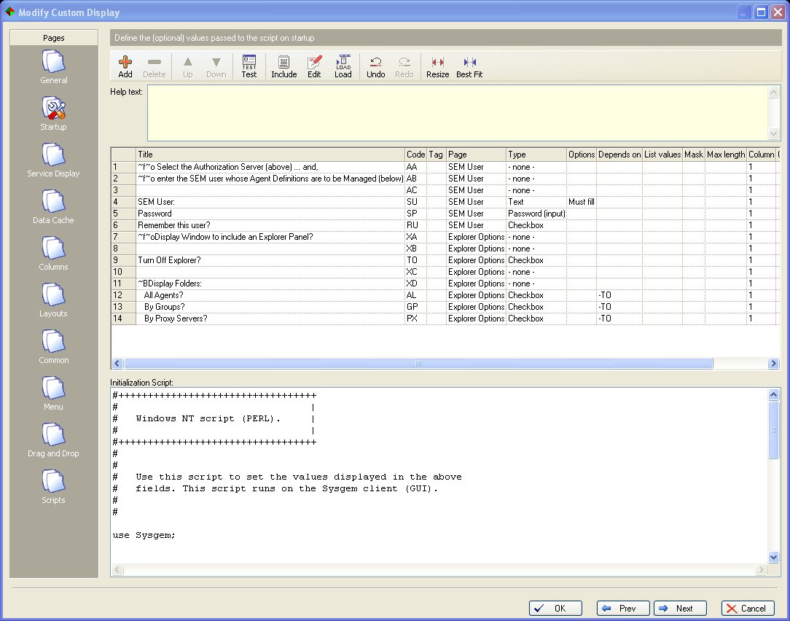The image size is (790, 621).
Task: Run the Test toolbar button
Action: [x=249, y=66]
